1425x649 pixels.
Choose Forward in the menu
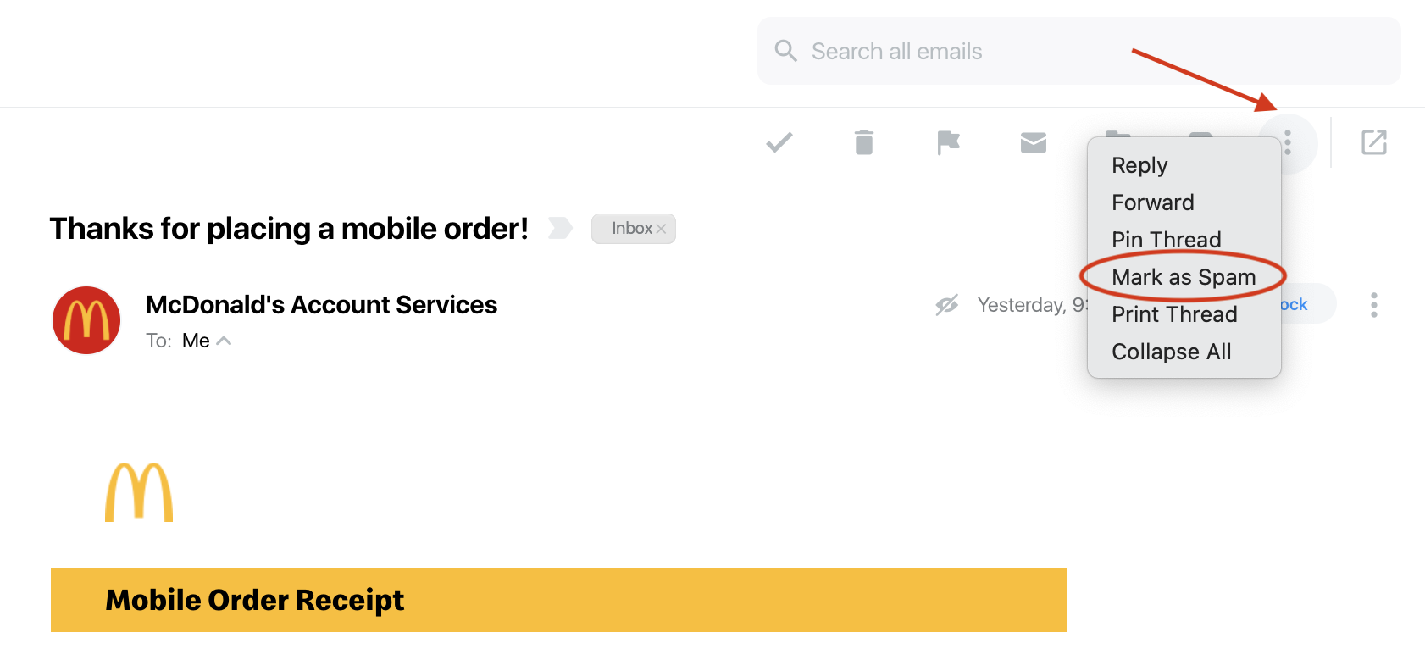[x=1152, y=202]
